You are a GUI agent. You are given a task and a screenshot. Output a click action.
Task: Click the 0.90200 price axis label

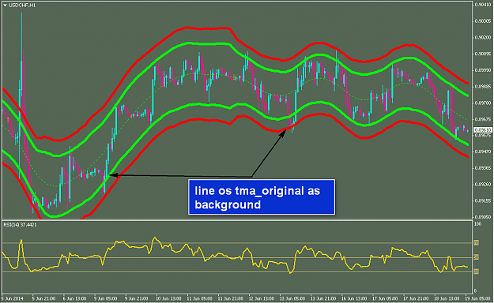tap(483, 37)
